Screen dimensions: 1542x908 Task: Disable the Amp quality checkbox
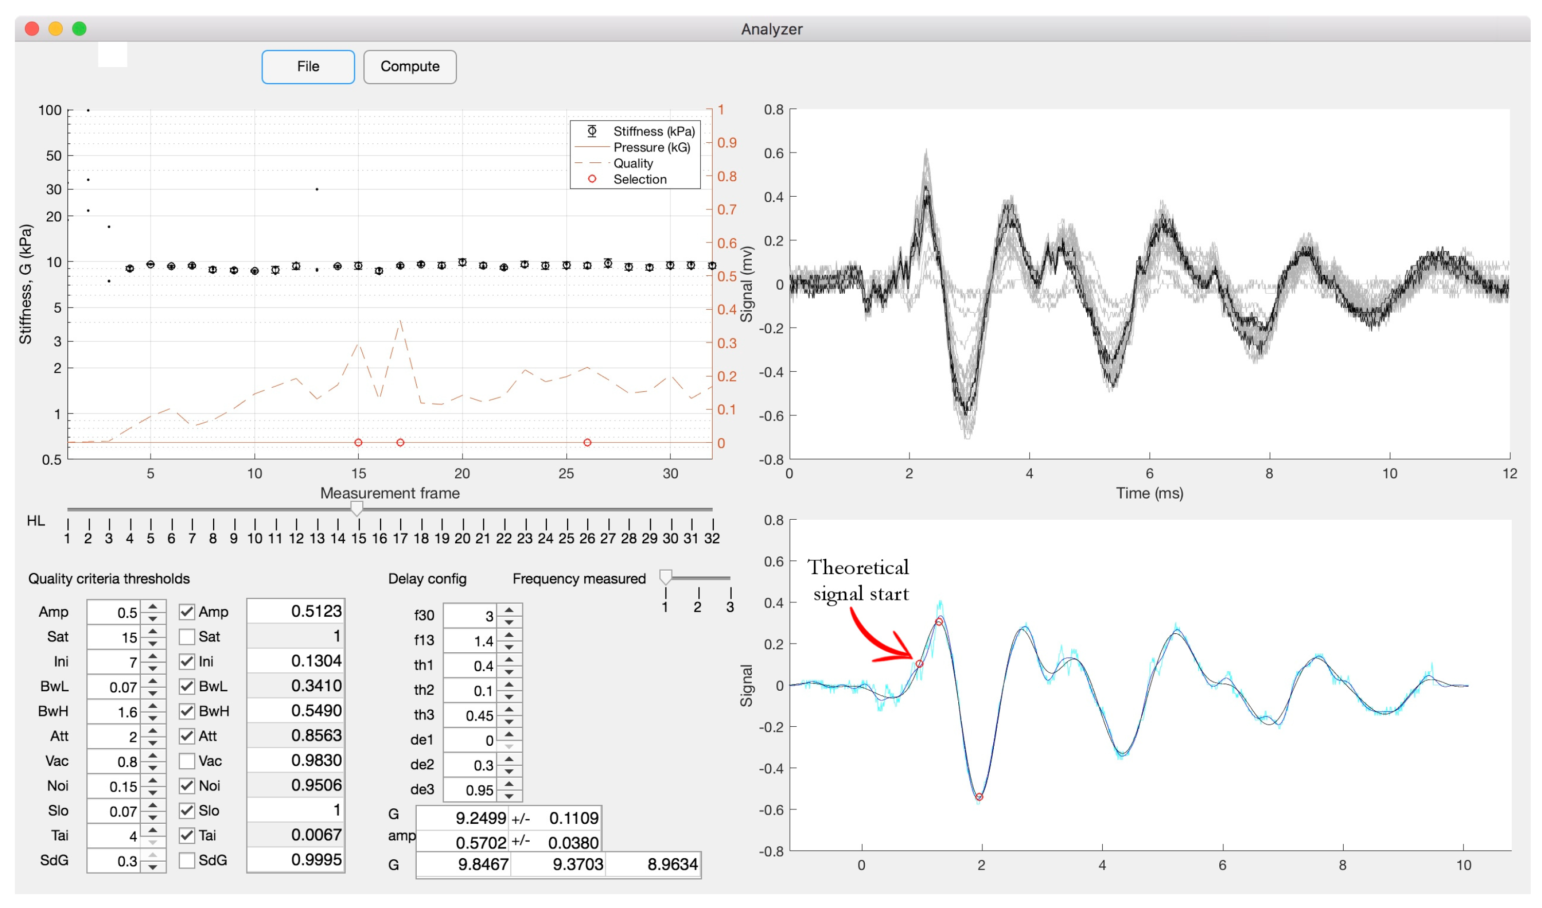[188, 611]
